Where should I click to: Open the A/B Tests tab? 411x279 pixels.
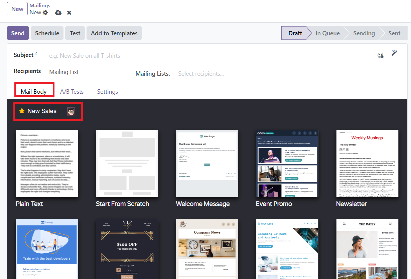[x=72, y=92]
